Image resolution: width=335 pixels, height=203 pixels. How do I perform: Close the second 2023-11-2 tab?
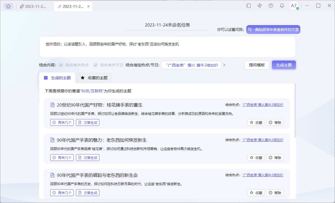tap(88, 6)
